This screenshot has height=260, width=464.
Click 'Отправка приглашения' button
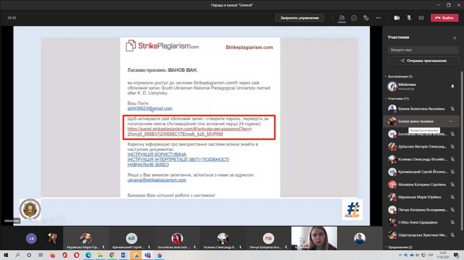pos(423,61)
